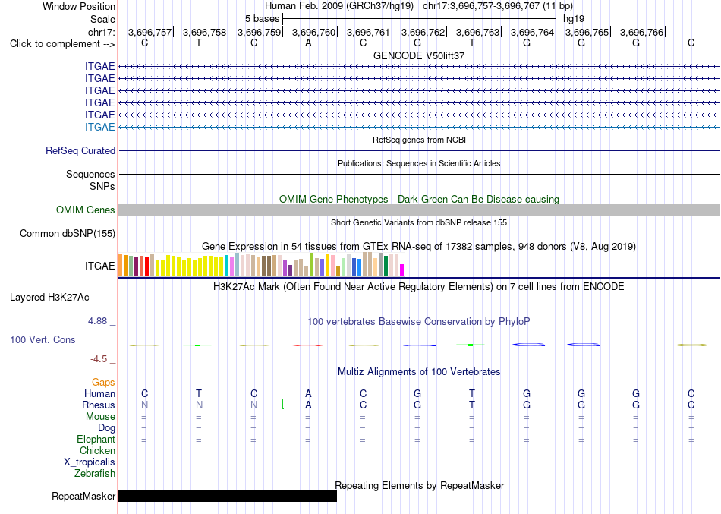This screenshot has height=514, width=721.
Task: Click the Layered H3K27Ac side label
Action: [x=49, y=298]
